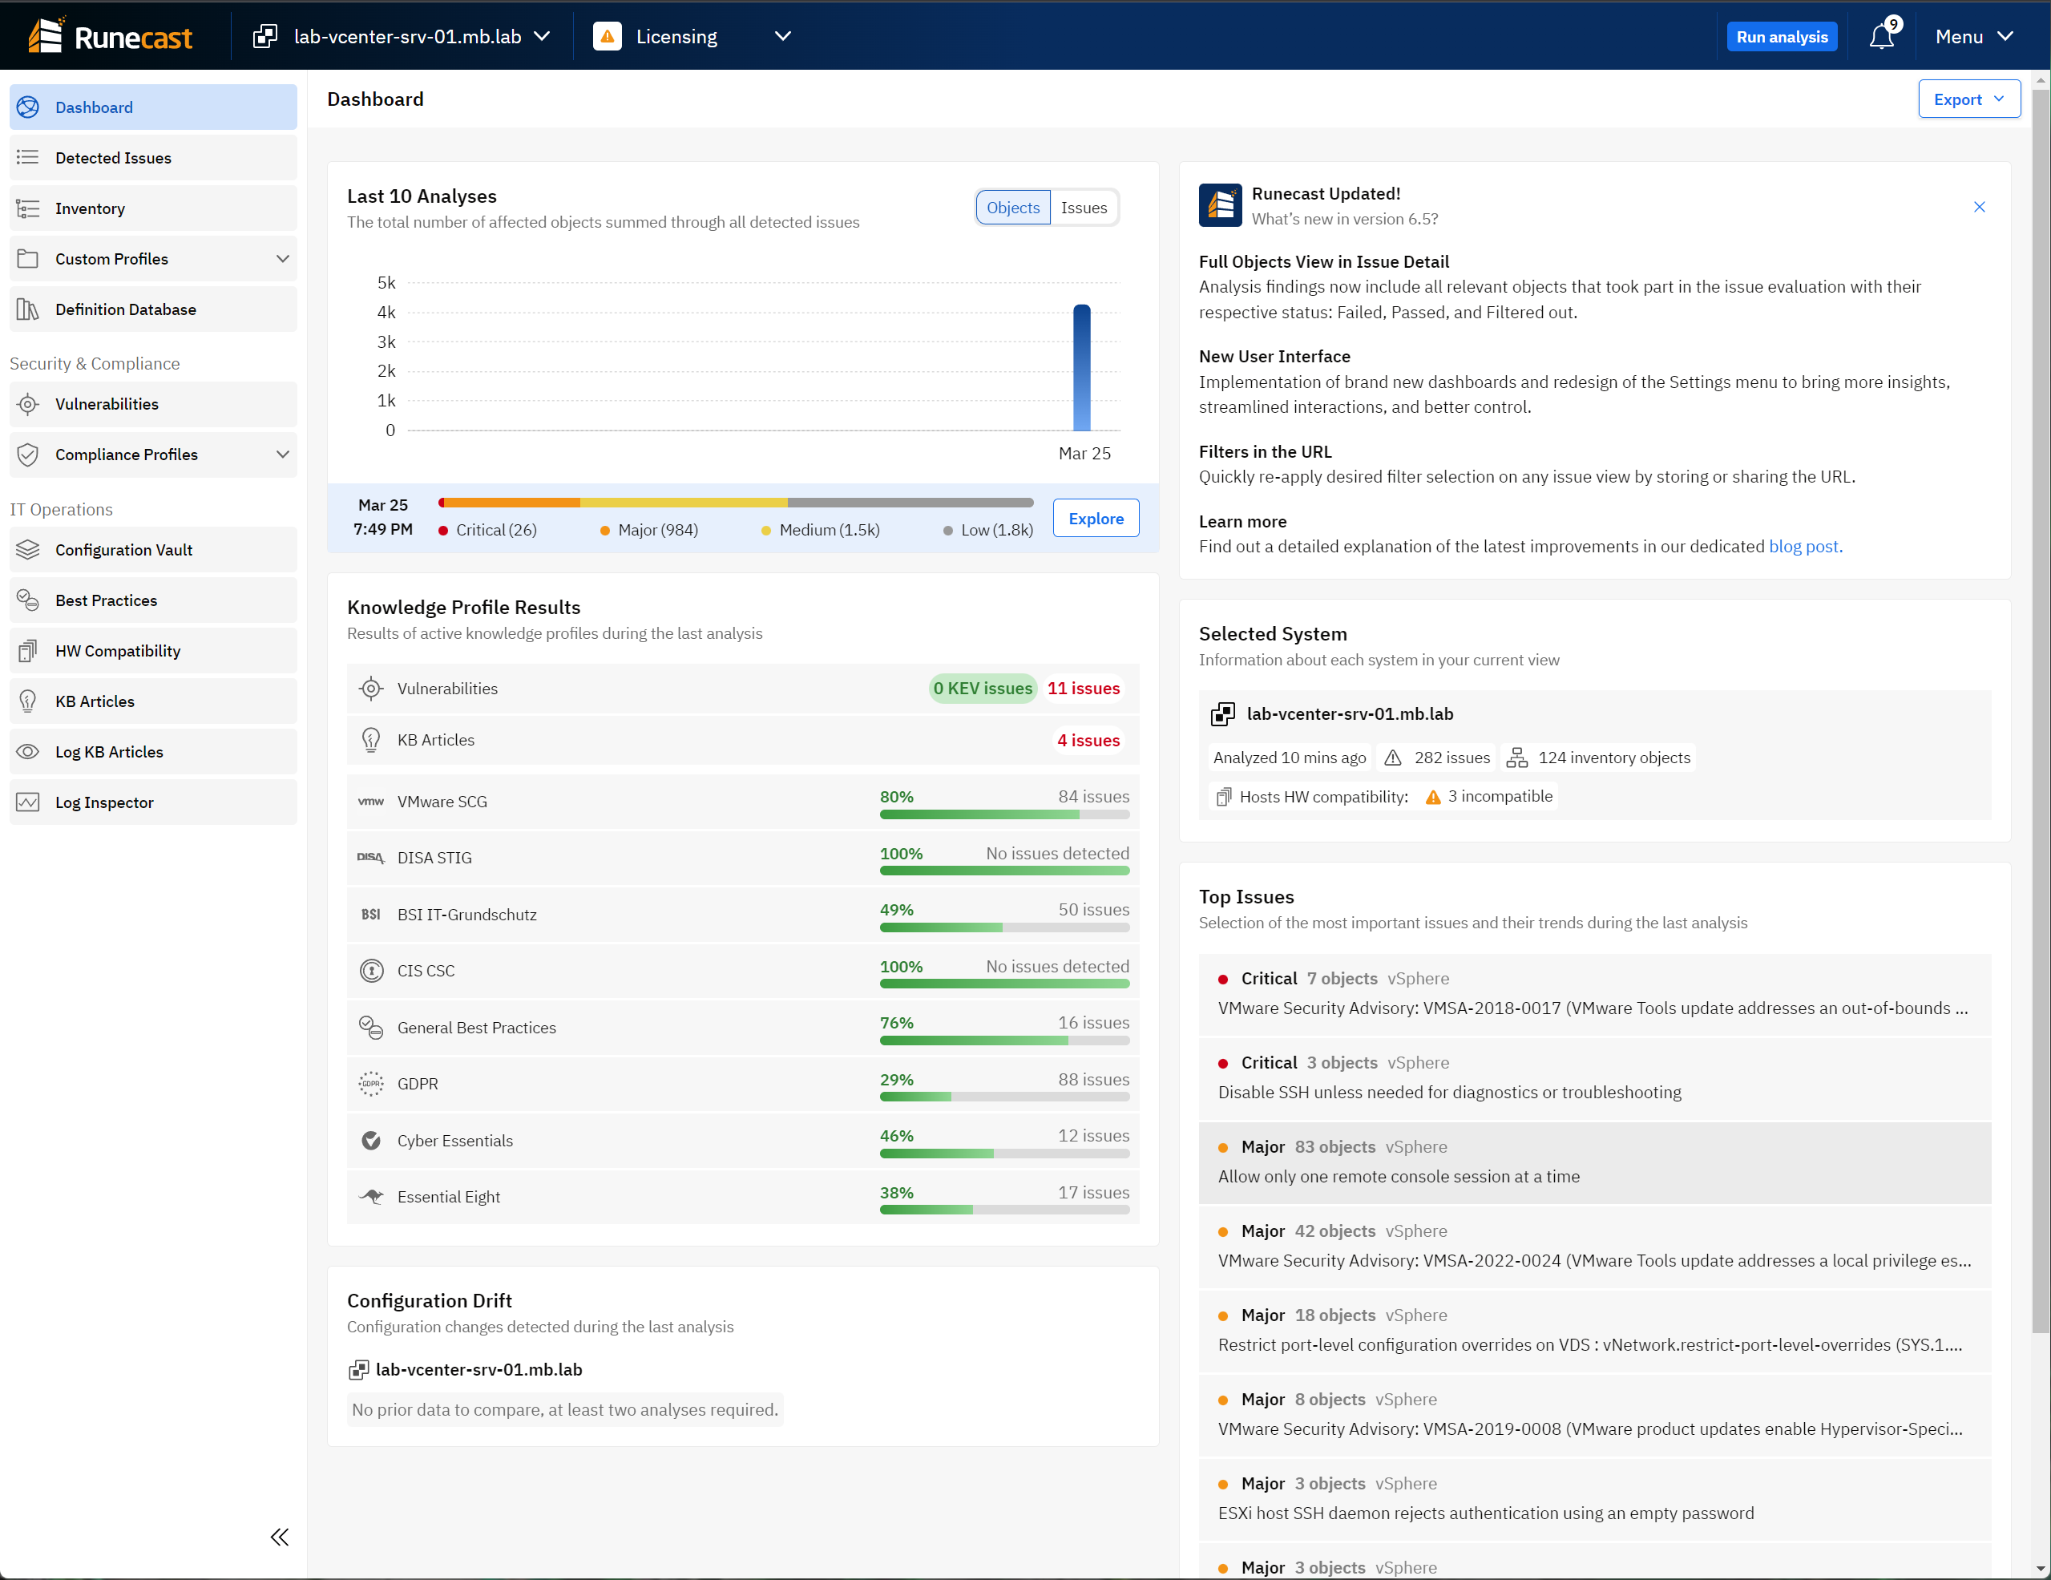
Task: Expand Custom Profiles chevron
Action: pyautogui.click(x=282, y=259)
